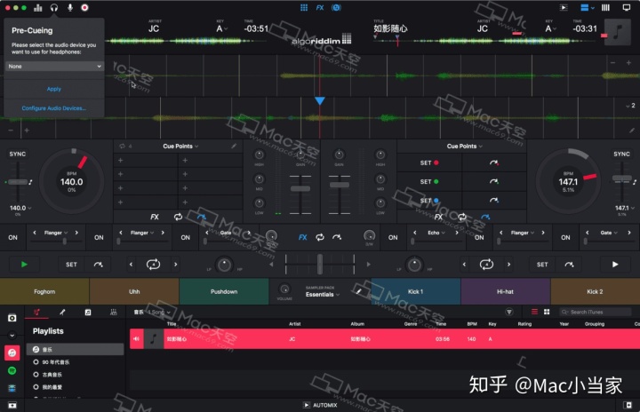Screen dimensions: 640x412
Task: Click the center mixer loop icon
Action: click(320, 237)
